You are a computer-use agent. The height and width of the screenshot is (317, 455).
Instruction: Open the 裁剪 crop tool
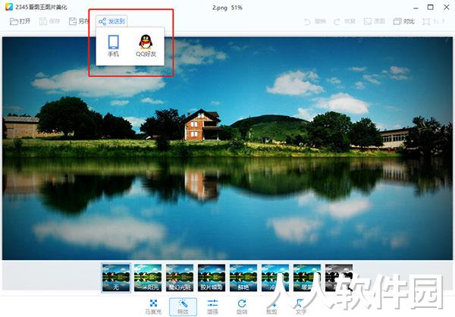(x=271, y=307)
